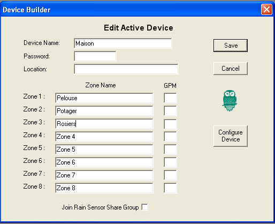The height and width of the screenshot is (224, 275).
Task: Focus Zone 3 name field with Rosiers
Action: tap(104, 124)
